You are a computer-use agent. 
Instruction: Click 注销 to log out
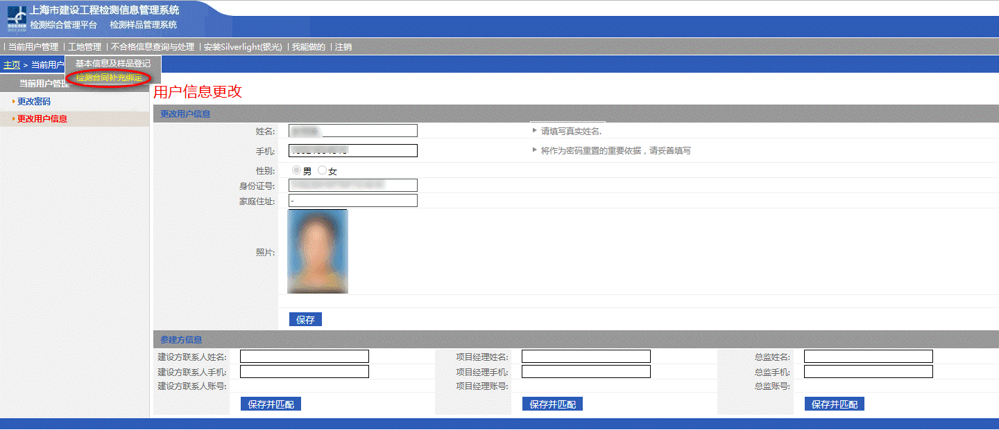pos(343,47)
